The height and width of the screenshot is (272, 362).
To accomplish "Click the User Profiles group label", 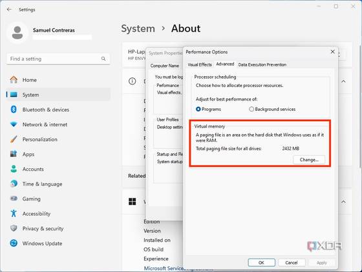I will pos(167,120).
